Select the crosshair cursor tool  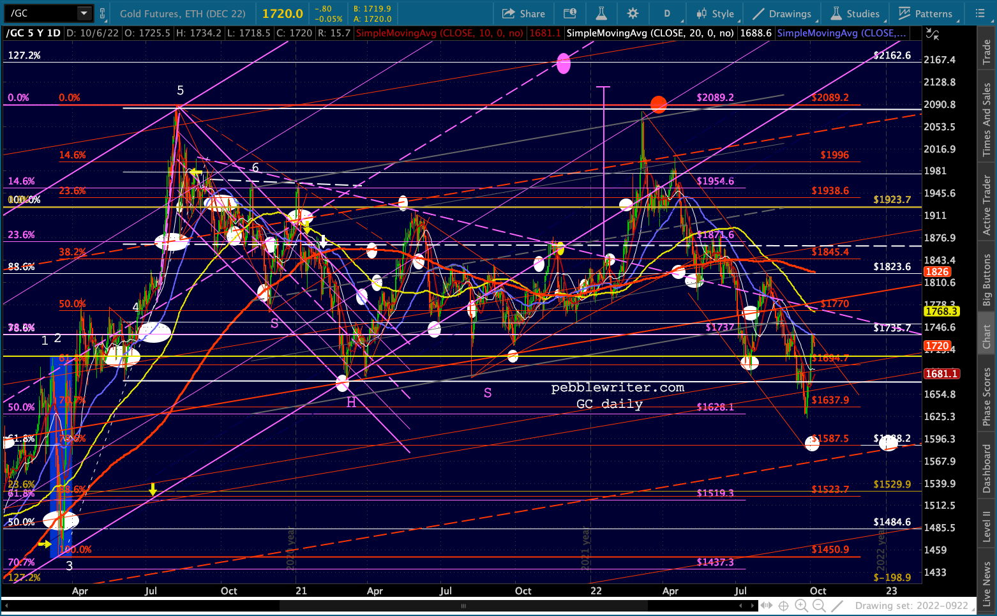[784, 606]
